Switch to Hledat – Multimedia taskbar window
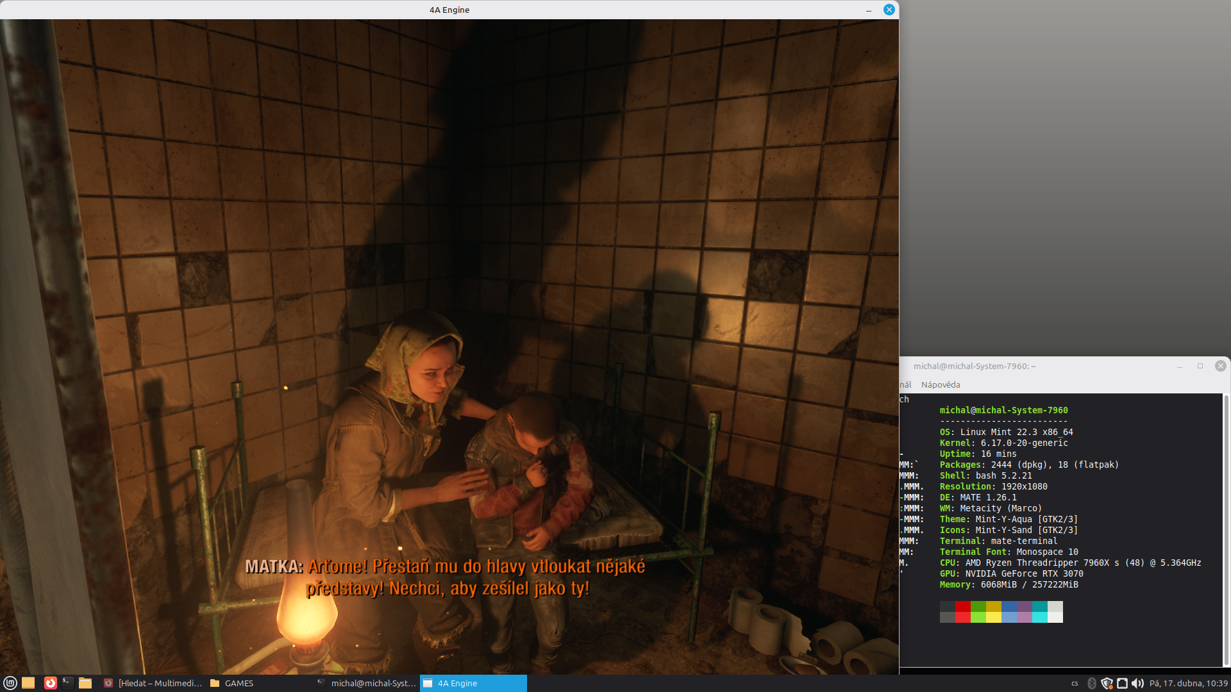The image size is (1231, 692). tap(153, 683)
